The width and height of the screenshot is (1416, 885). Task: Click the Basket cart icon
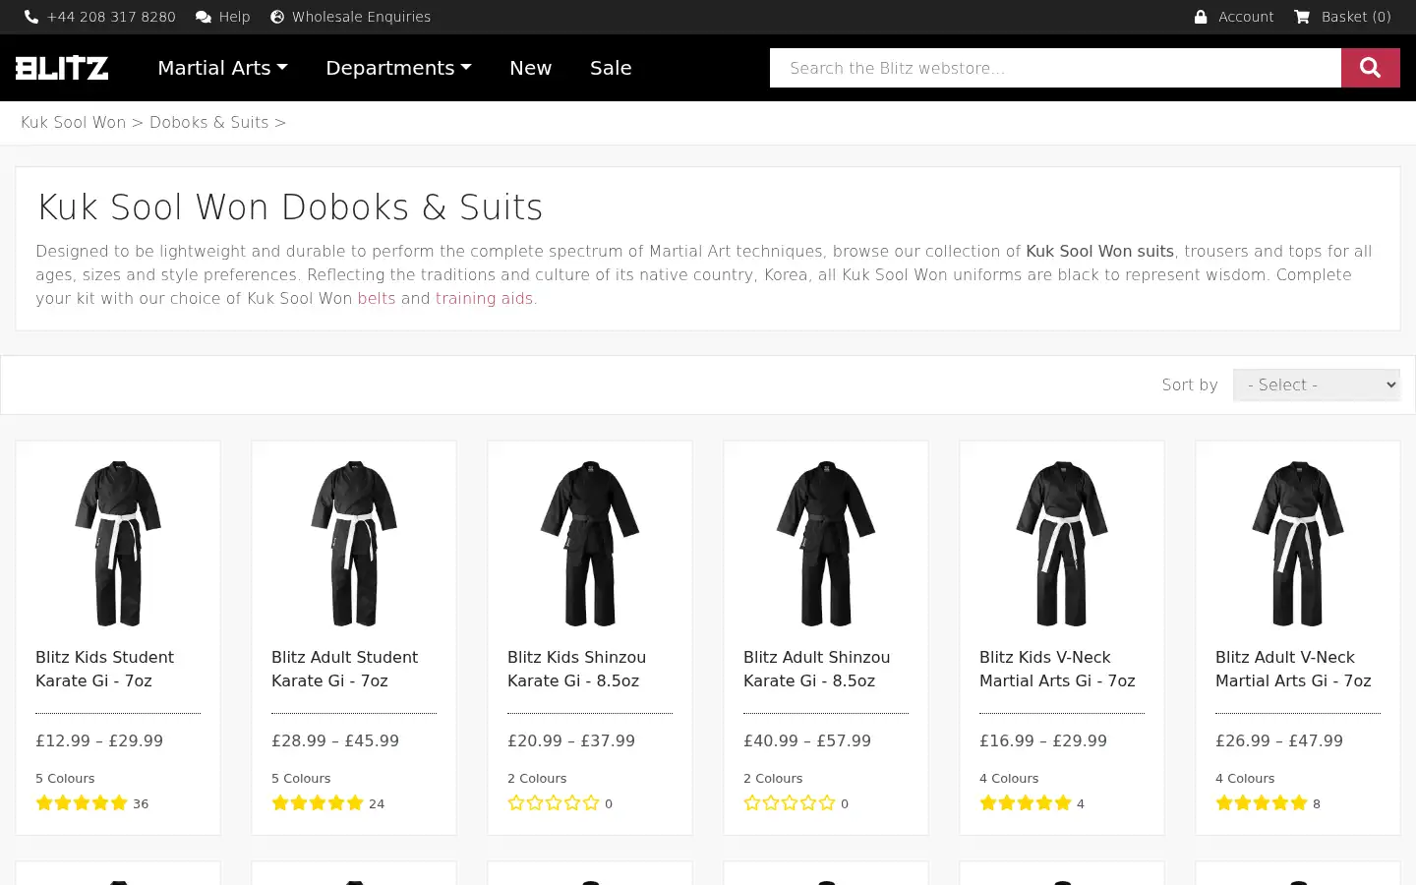point(1302,17)
